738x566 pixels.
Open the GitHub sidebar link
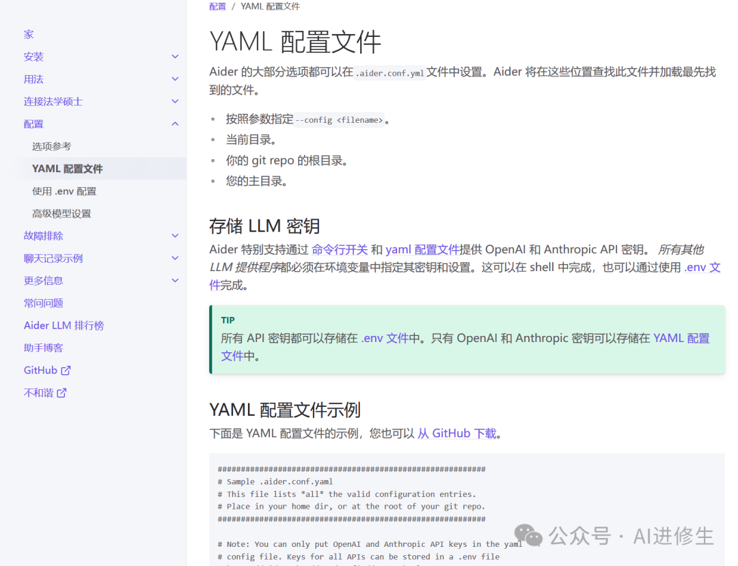40,371
